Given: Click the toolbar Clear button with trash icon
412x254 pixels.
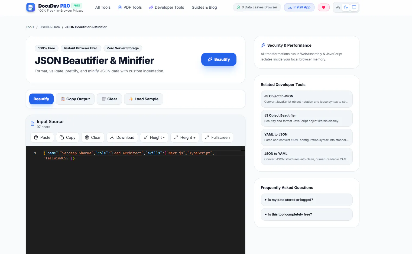Looking at the screenshot, I should 109,99.
